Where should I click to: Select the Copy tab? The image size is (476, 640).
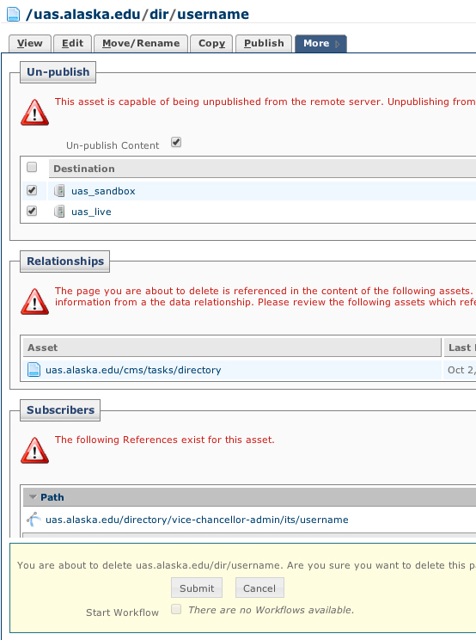[211, 43]
